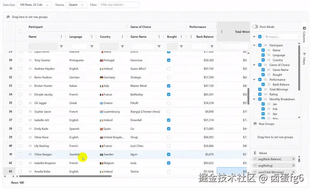
Task: Sort by Country column header
Action: (105, 37)
